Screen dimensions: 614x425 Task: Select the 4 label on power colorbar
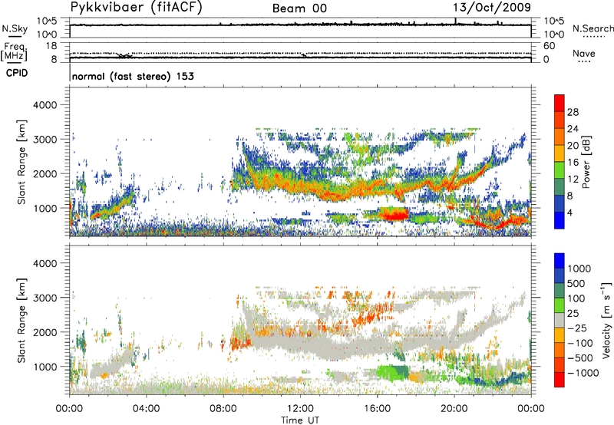point(569,212)
